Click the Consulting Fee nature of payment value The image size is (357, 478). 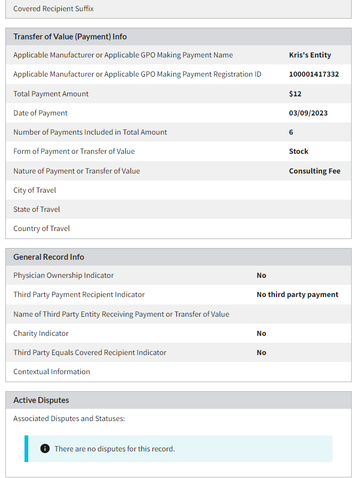click(x=314, y=171)
